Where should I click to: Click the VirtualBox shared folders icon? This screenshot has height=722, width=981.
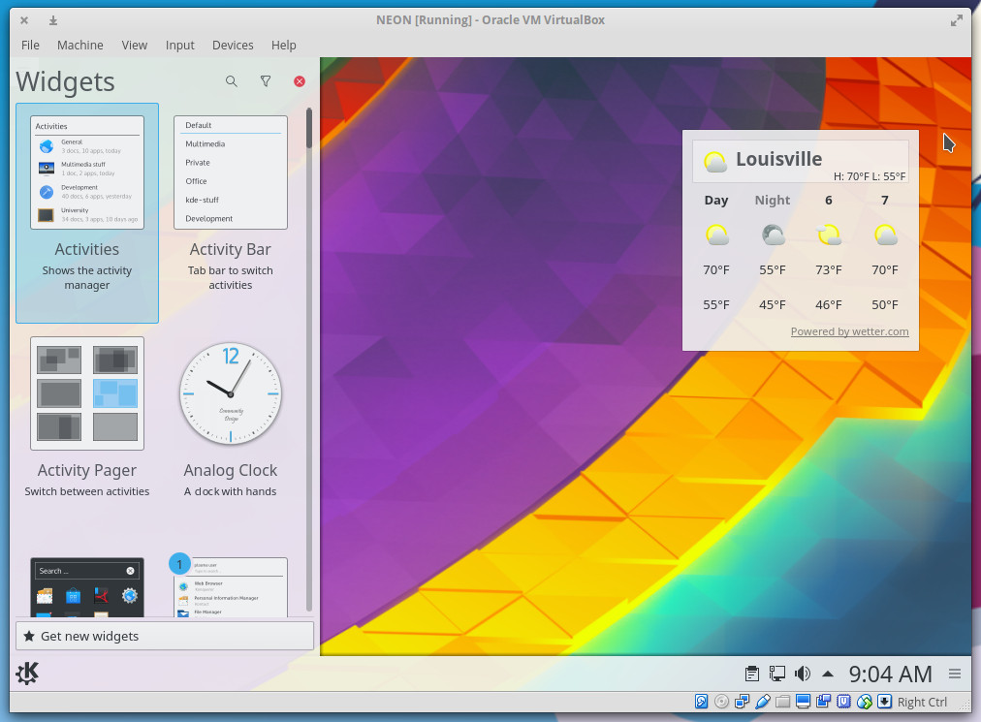[x=782, y=702]
